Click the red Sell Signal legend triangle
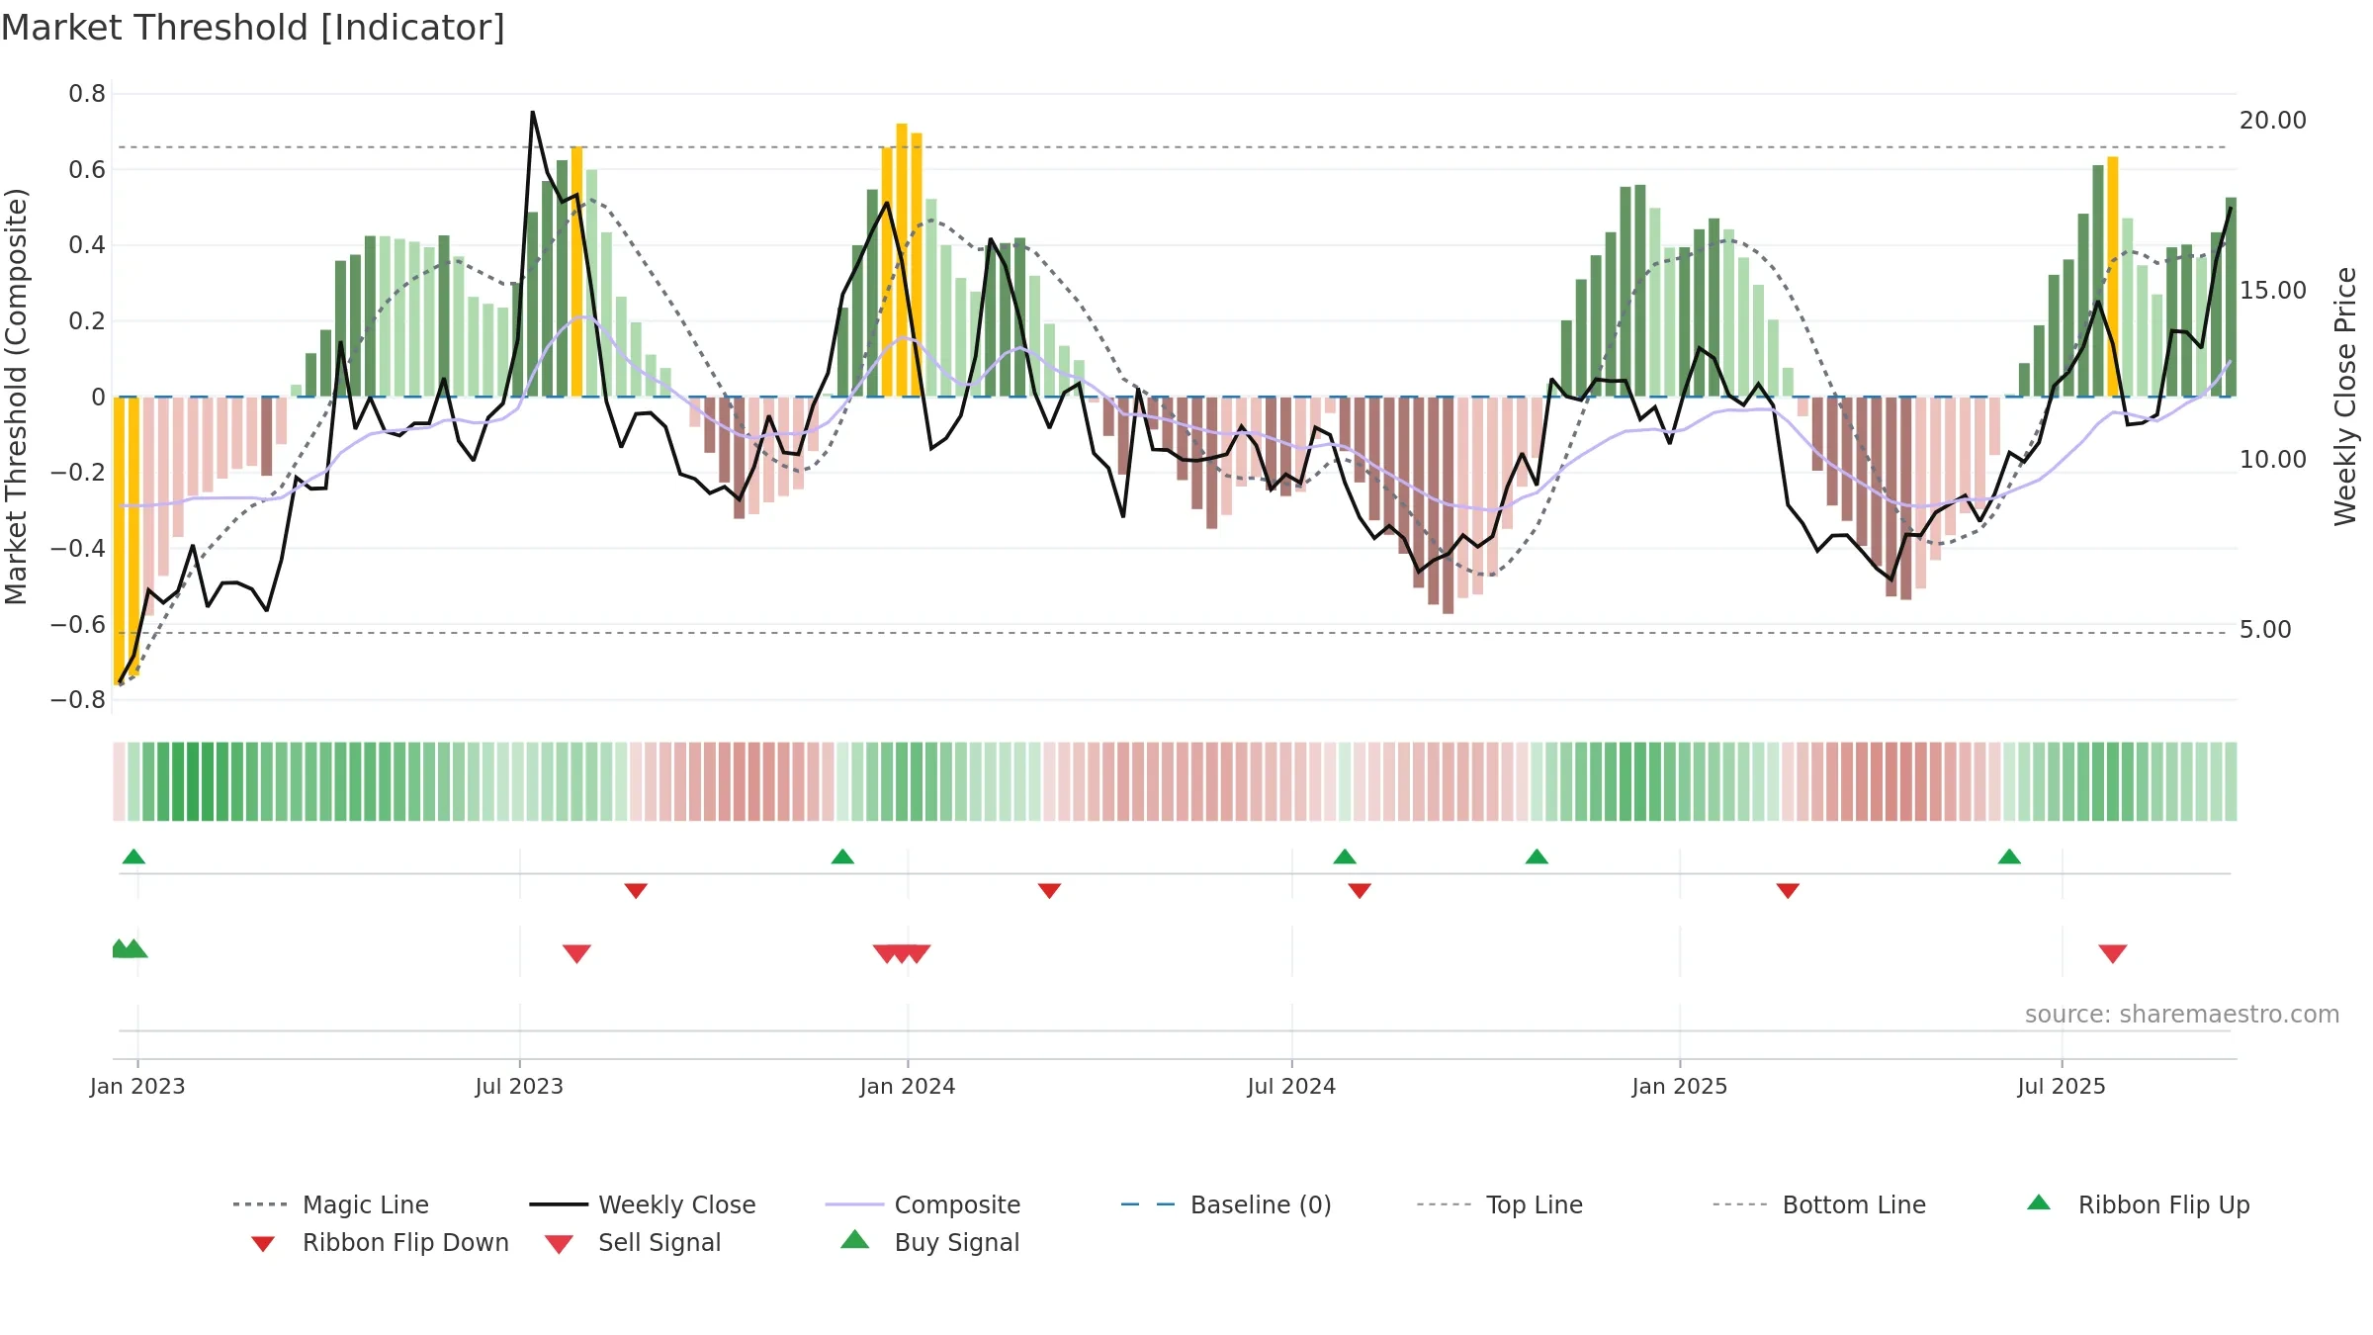 559,1244
